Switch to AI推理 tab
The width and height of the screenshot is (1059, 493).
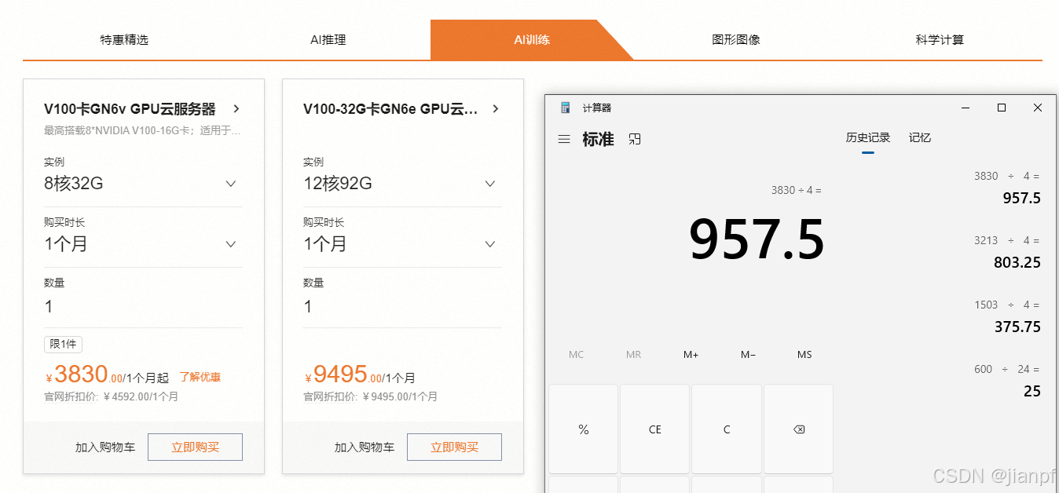tap(328, 39)
